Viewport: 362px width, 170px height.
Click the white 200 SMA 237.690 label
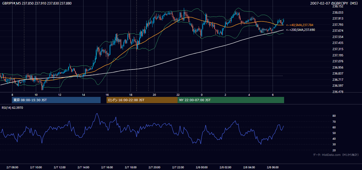click(x=300, y=30)
